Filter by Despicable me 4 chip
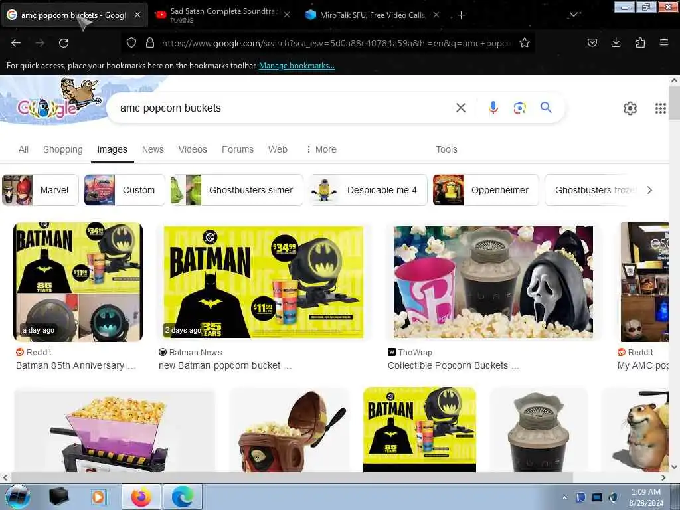 point(368,190)
